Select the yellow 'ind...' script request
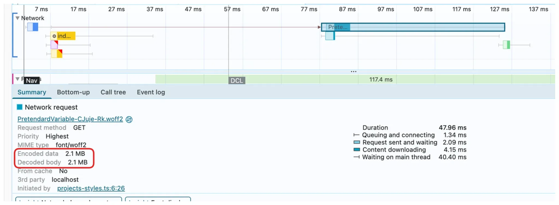Screen dimensions: 559x205 pos(63,36)
